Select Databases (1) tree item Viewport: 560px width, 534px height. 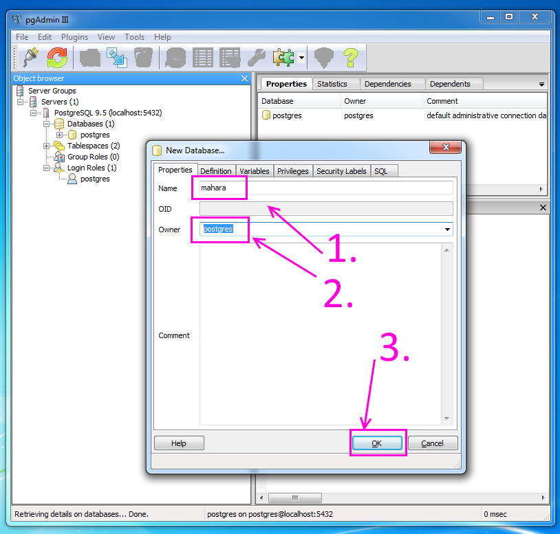(91, 124)
